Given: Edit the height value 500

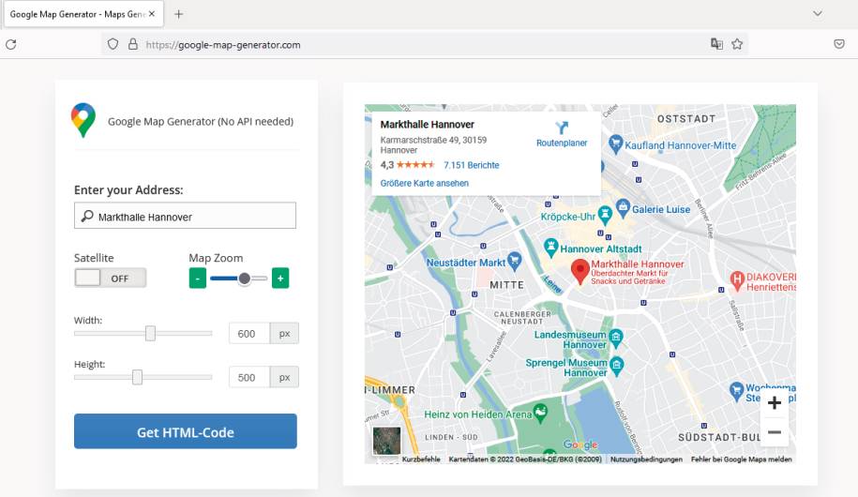Looking at the screenshot, I should coord(249,377).
